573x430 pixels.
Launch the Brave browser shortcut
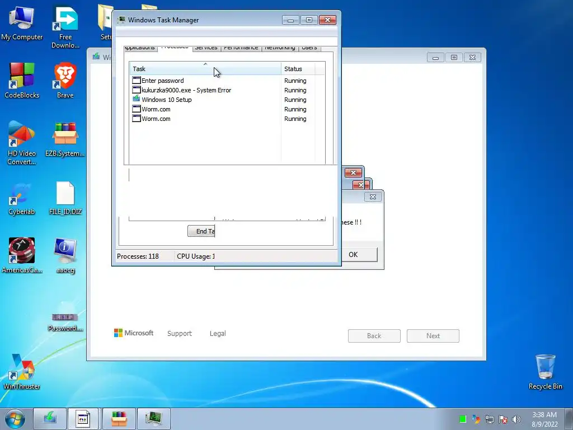click(x=65, y=81)
